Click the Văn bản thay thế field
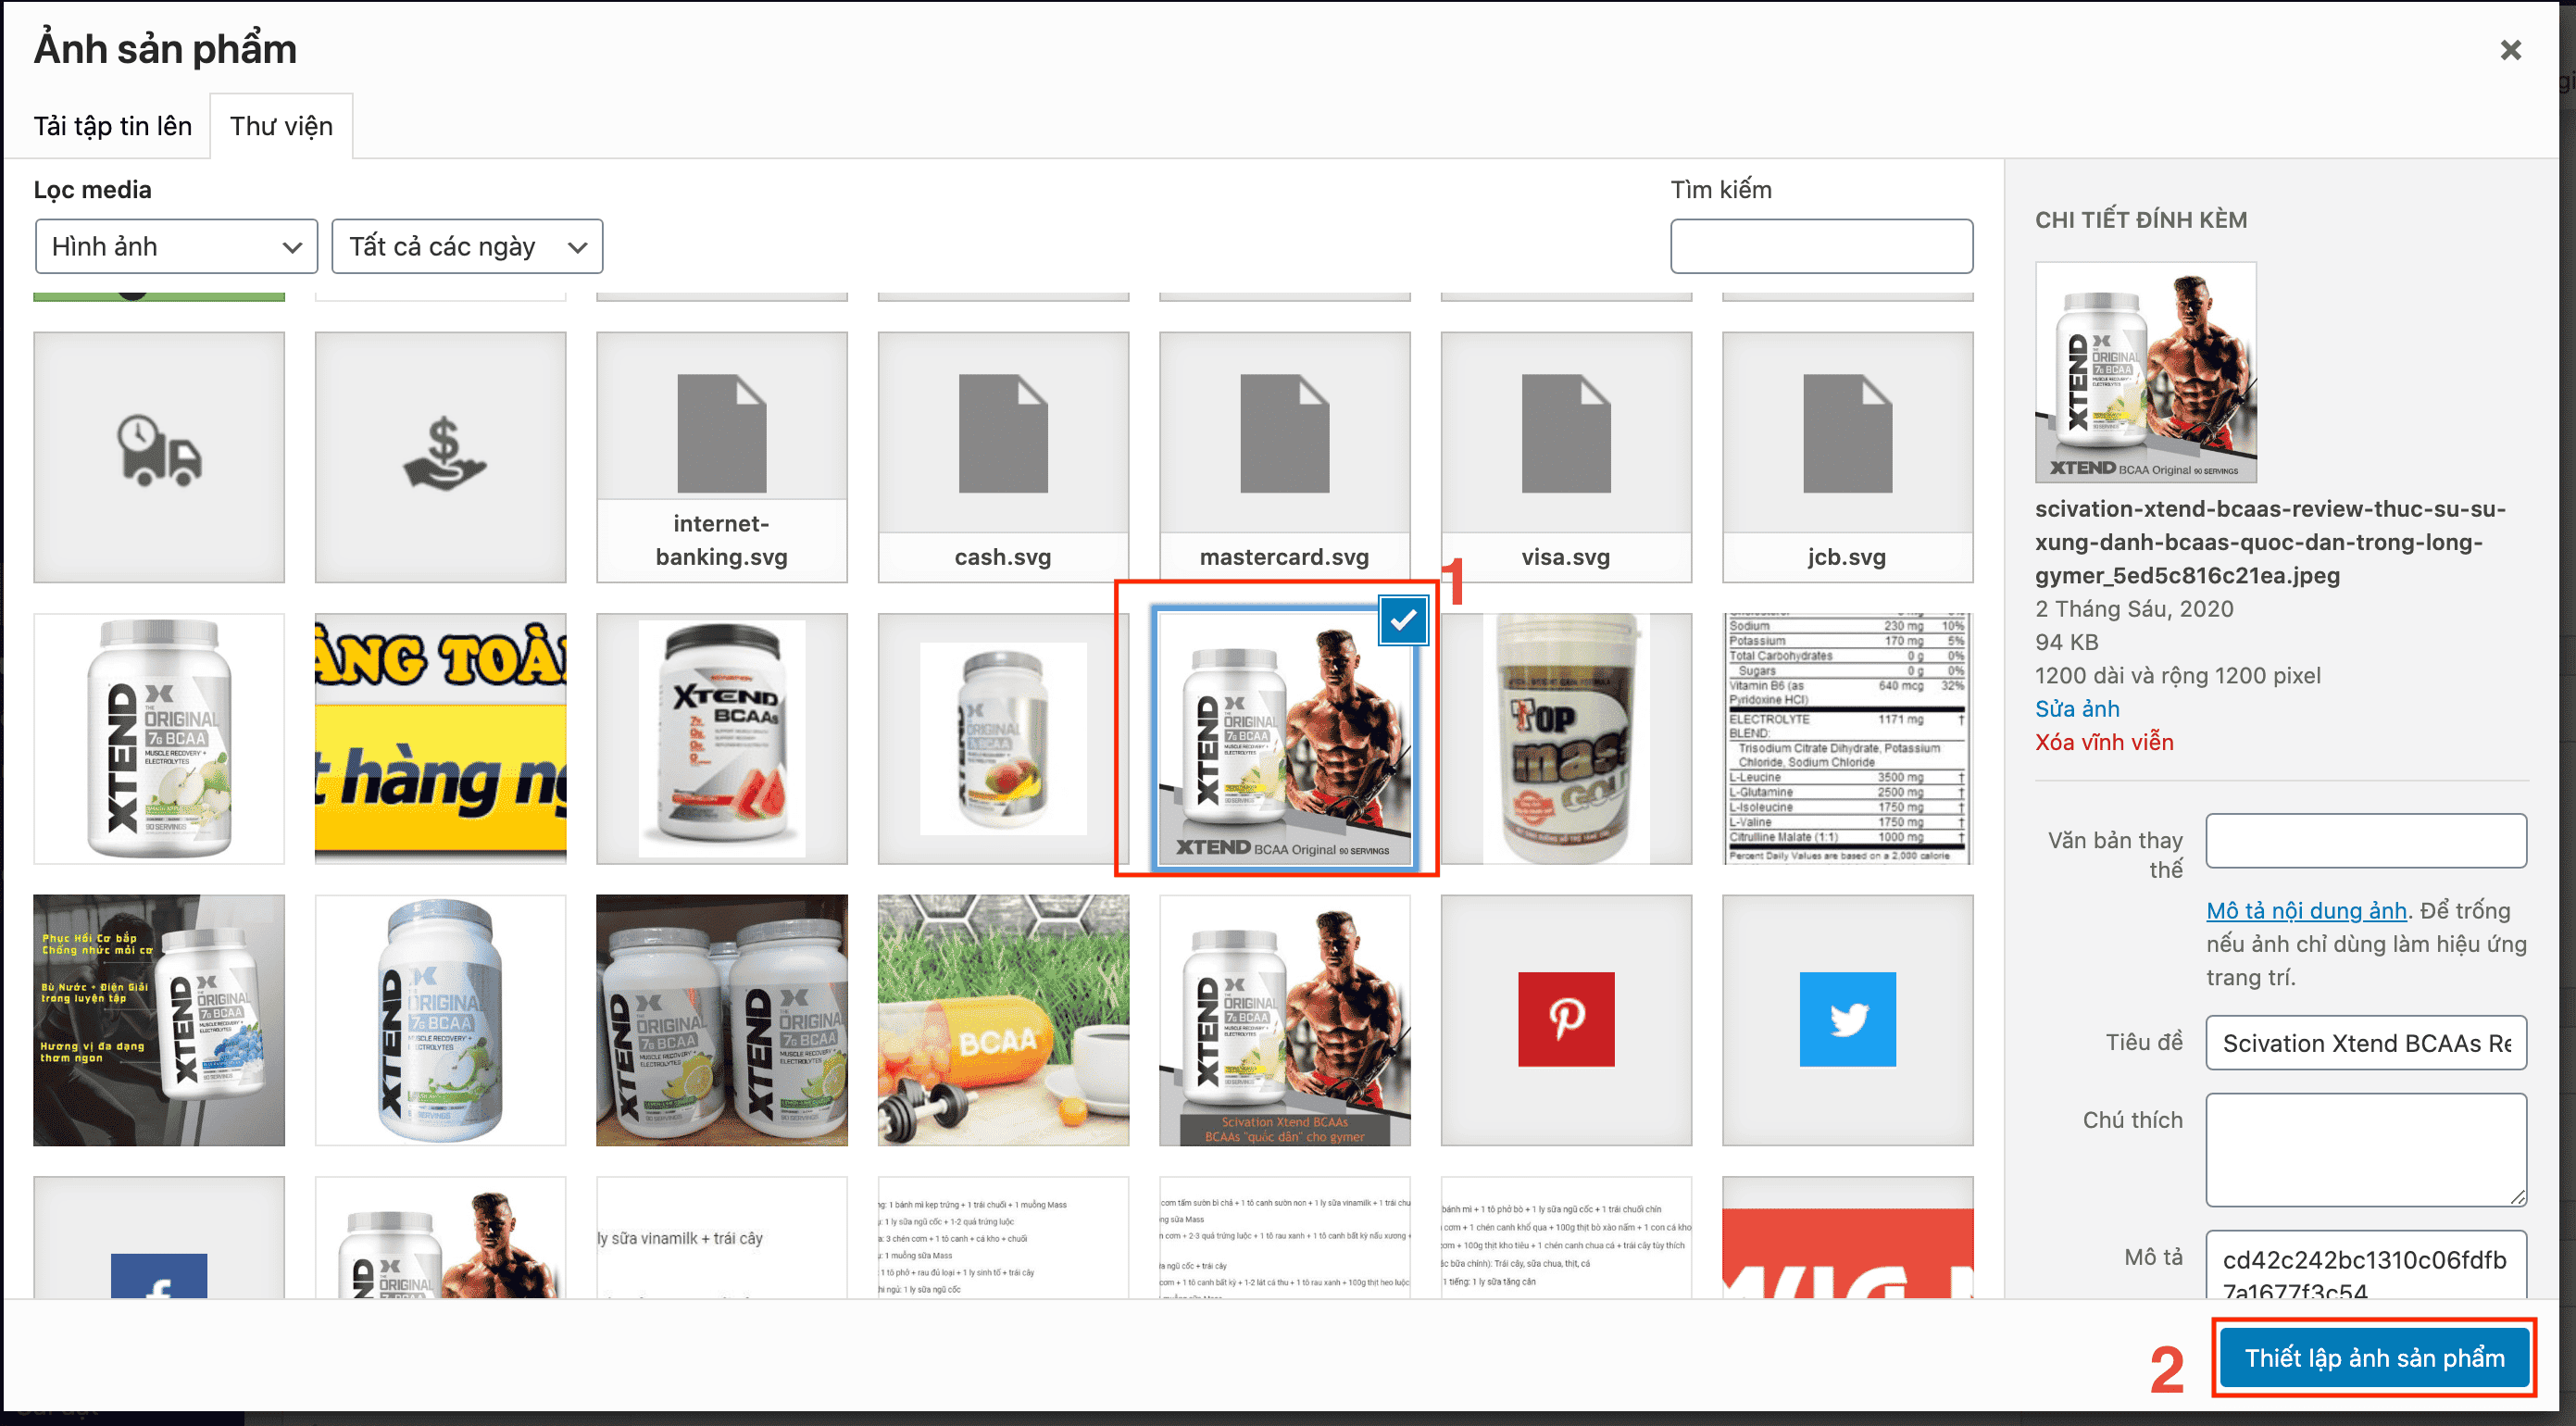The width and height of the screenshot is (2576, 1426). click(2366, 841)
